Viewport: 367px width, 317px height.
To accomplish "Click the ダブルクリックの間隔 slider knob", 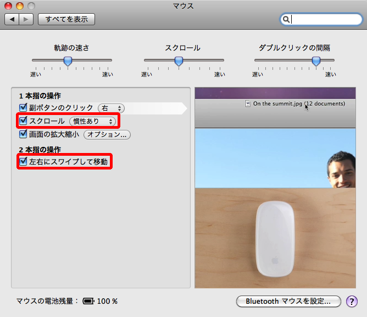I will 316,61.
